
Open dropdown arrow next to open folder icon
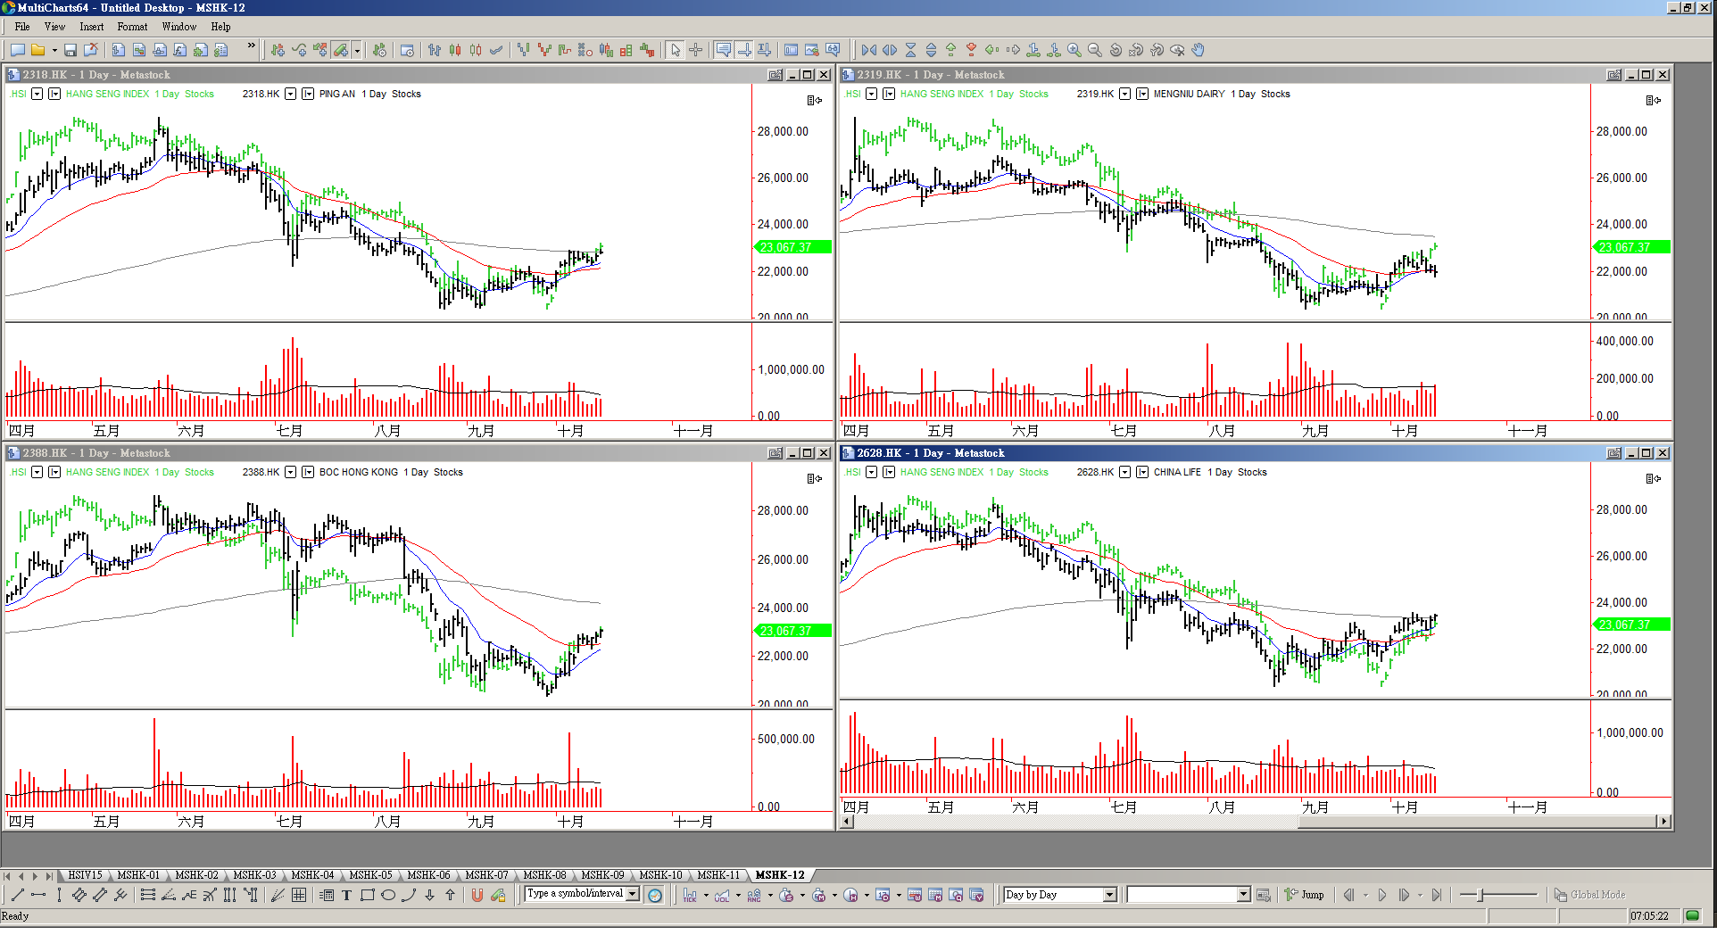[x=54, y=50]
